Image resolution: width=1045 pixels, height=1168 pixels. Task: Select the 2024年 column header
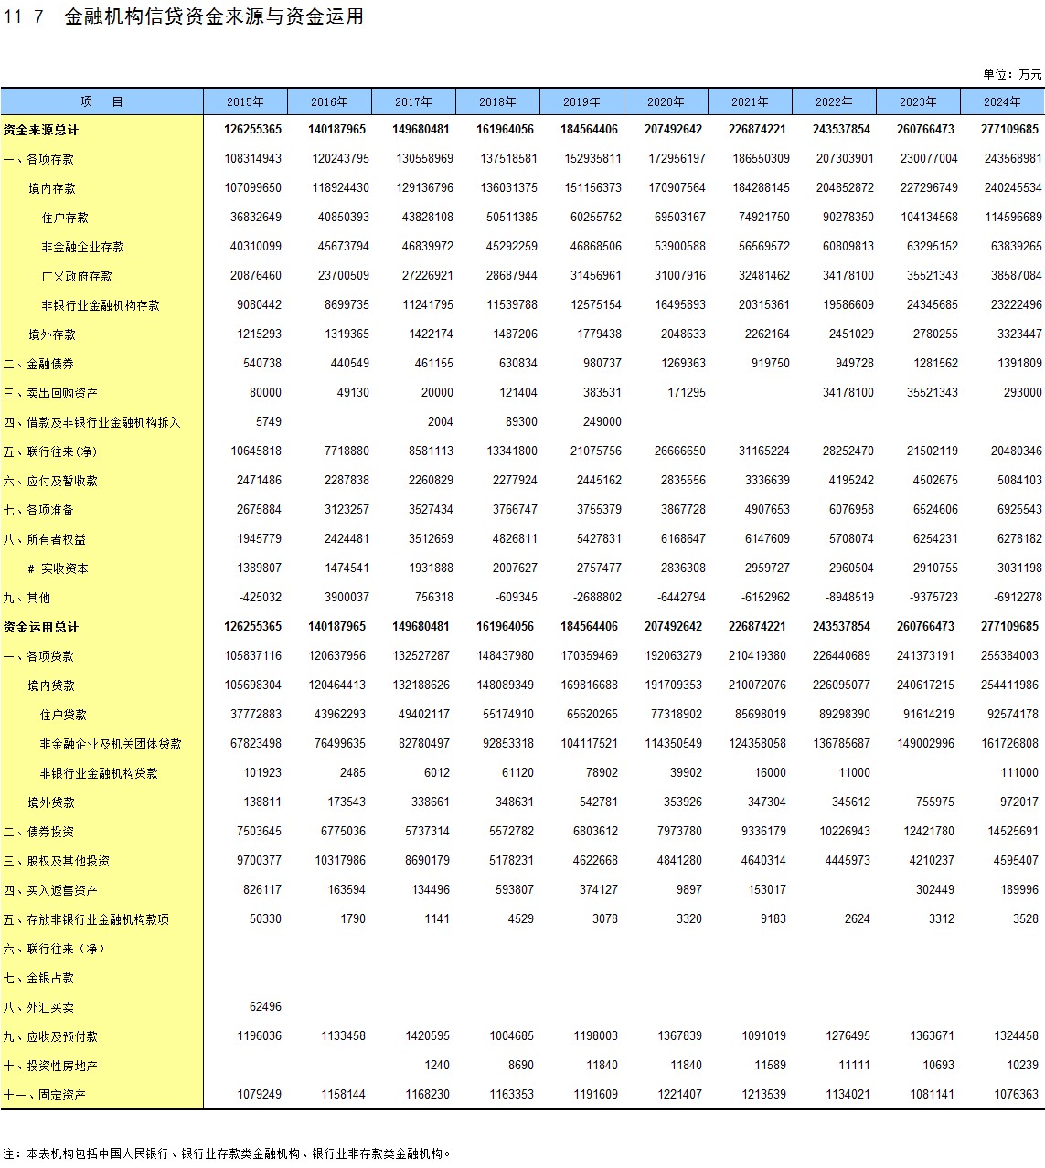1002,101
